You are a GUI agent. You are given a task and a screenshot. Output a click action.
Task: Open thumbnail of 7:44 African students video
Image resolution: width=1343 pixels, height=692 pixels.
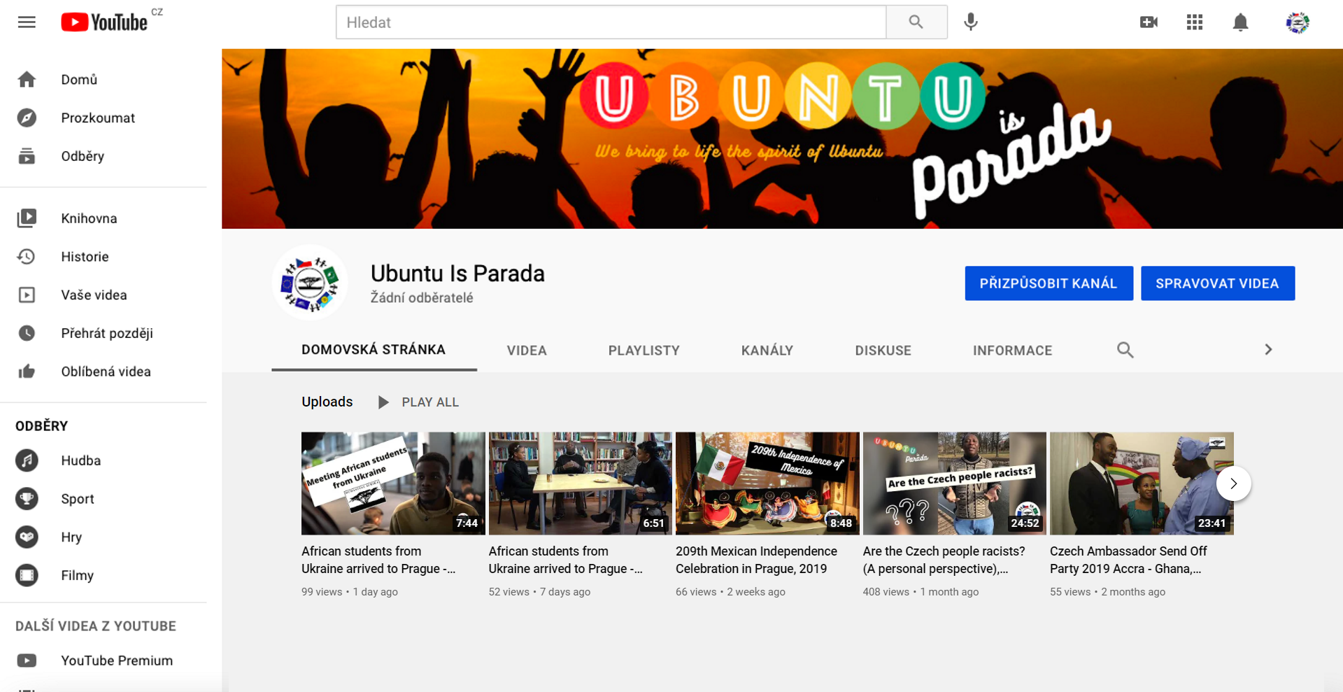[x=393, y=483]
